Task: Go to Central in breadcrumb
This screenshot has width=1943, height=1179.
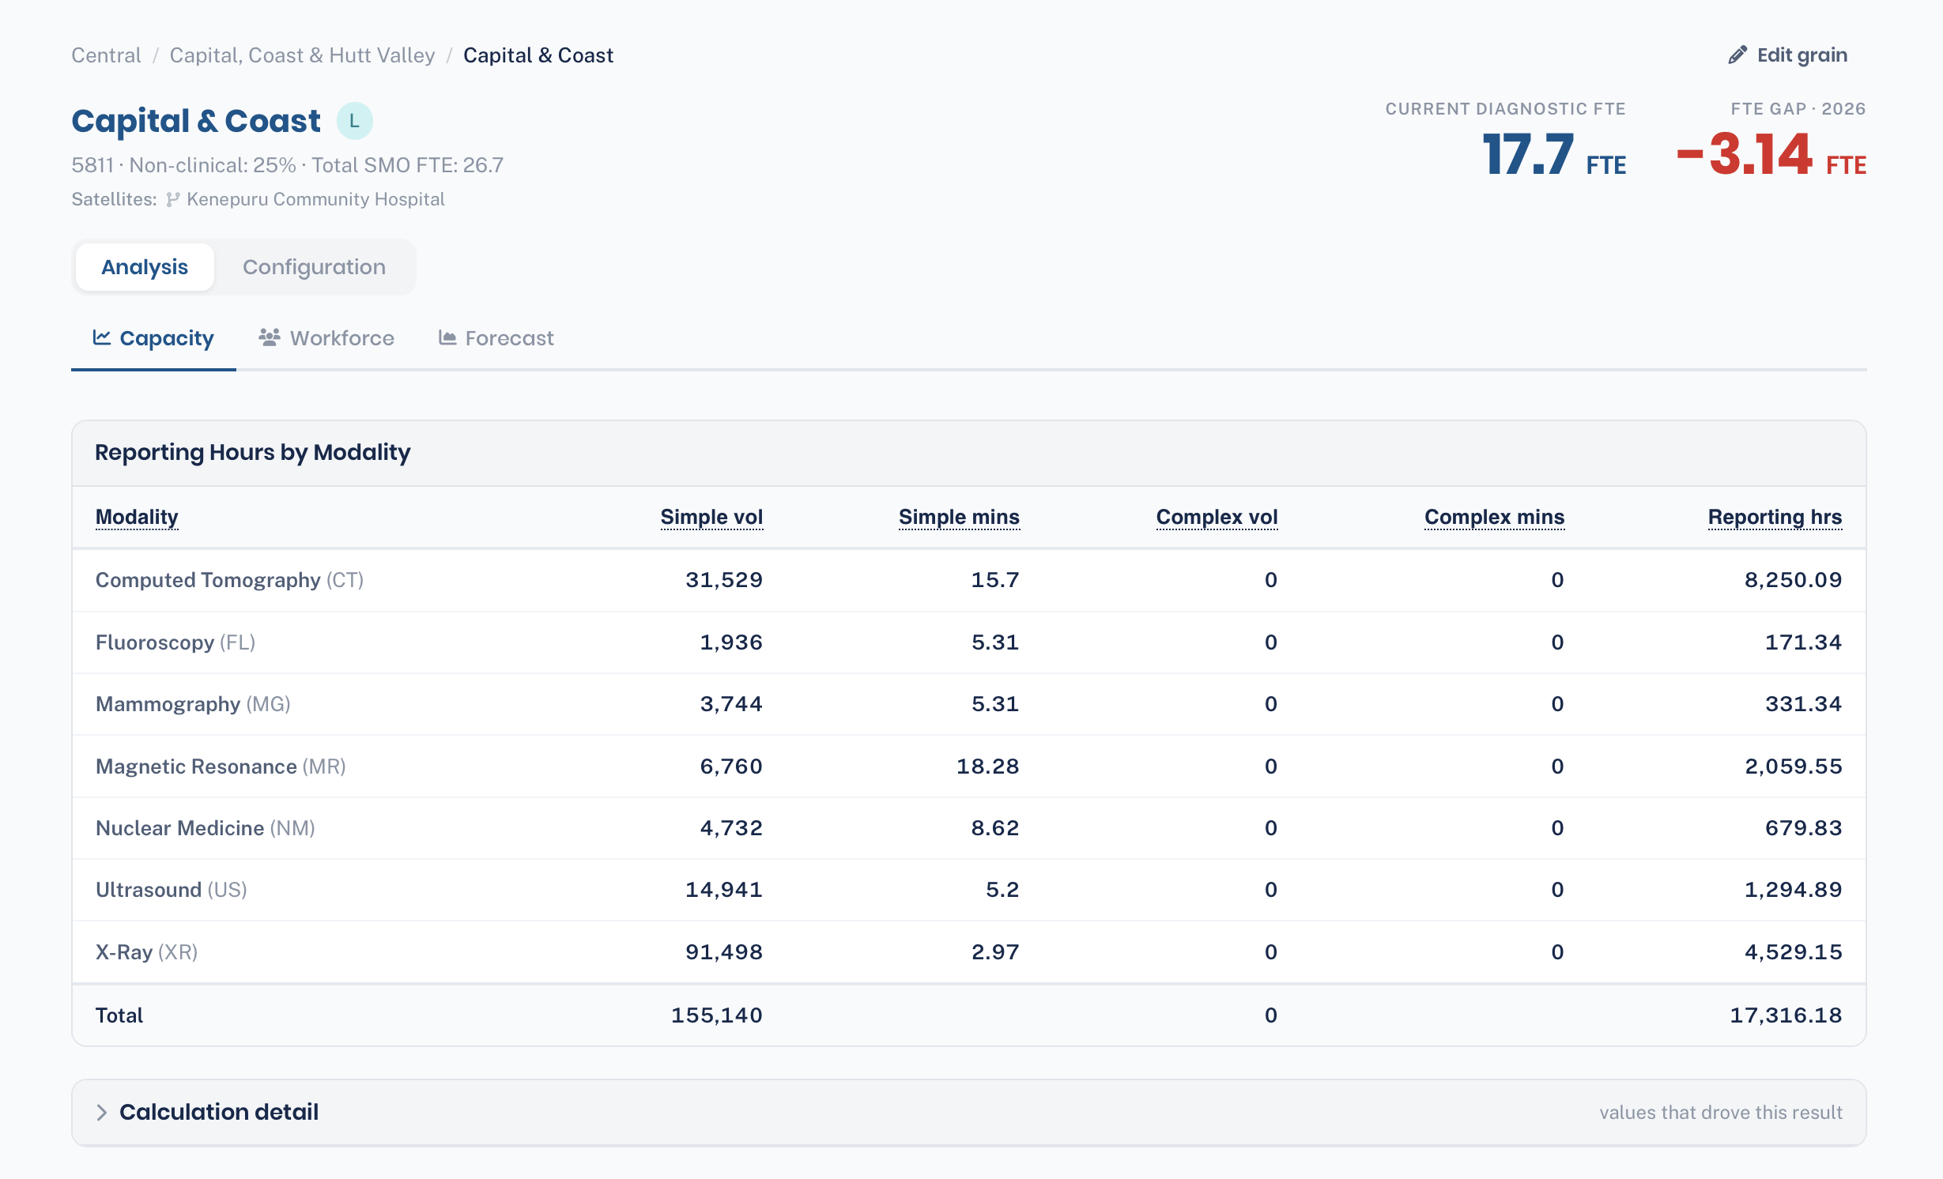Action: pyautogui.click(x=106, y=55)
